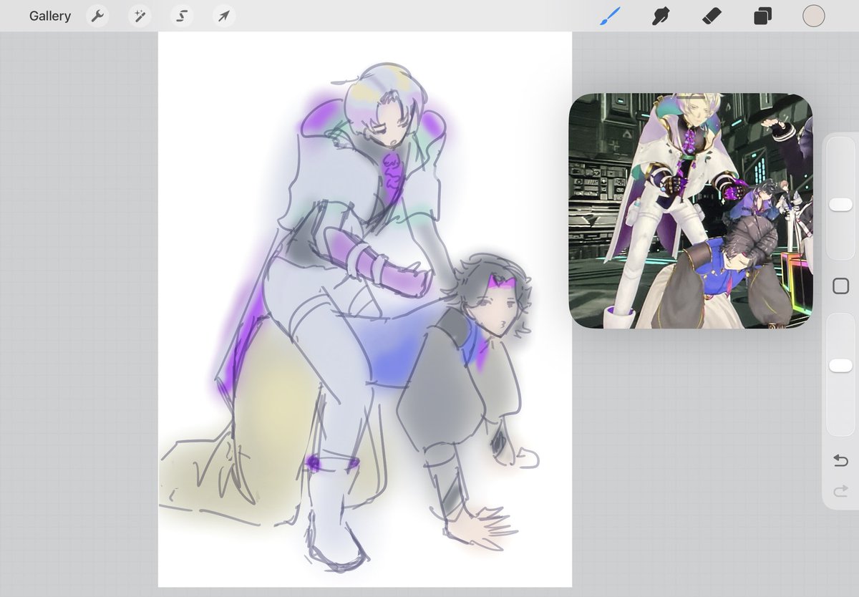Select the Smudge finger tool
The height and width of the screenshot is (597, 859).
(661, 16)
